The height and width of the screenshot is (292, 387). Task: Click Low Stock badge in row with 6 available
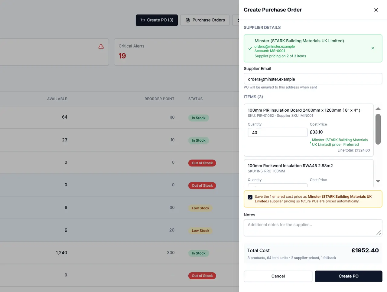point(200,208)
